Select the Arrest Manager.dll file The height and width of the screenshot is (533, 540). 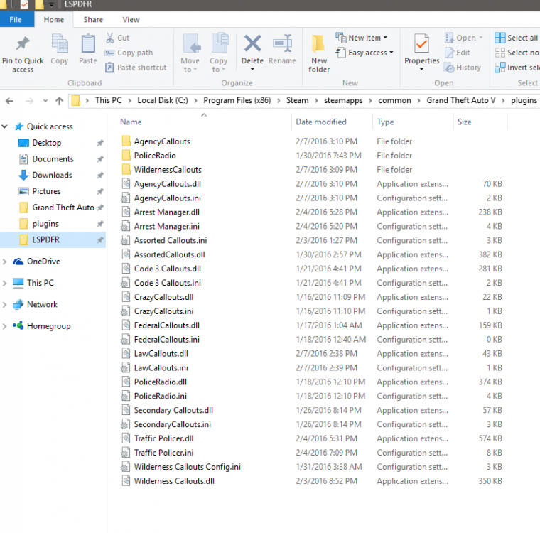click(167, 212)
